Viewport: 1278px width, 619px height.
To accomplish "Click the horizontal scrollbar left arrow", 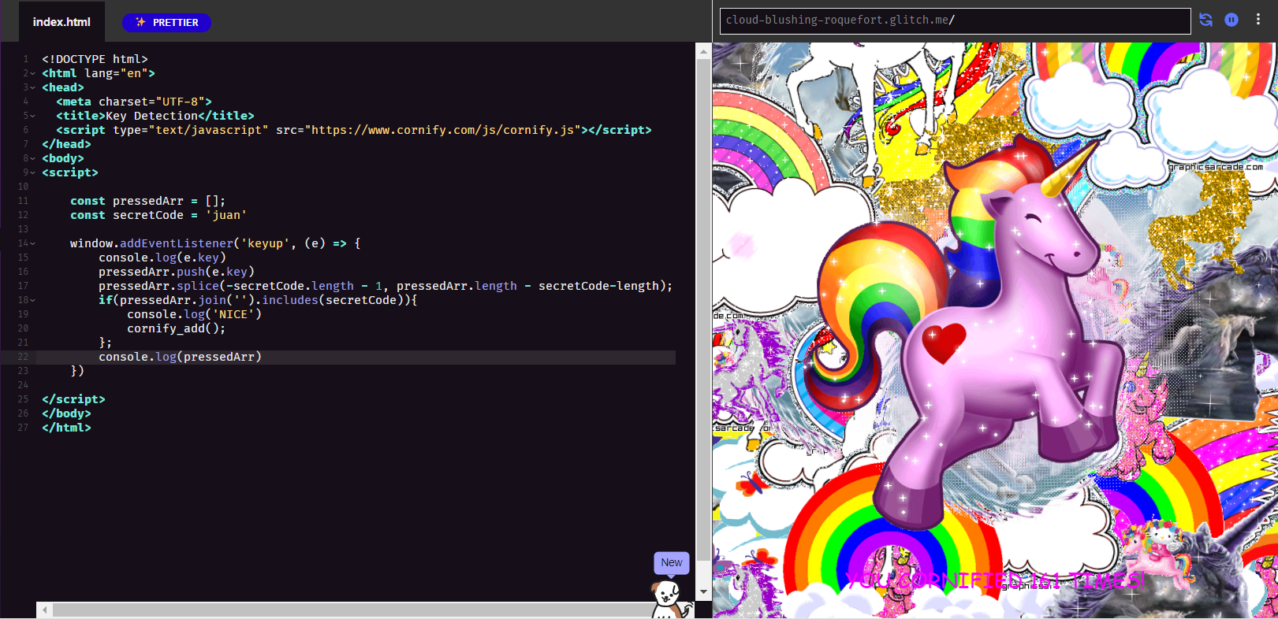I will [x=45, y=610].
